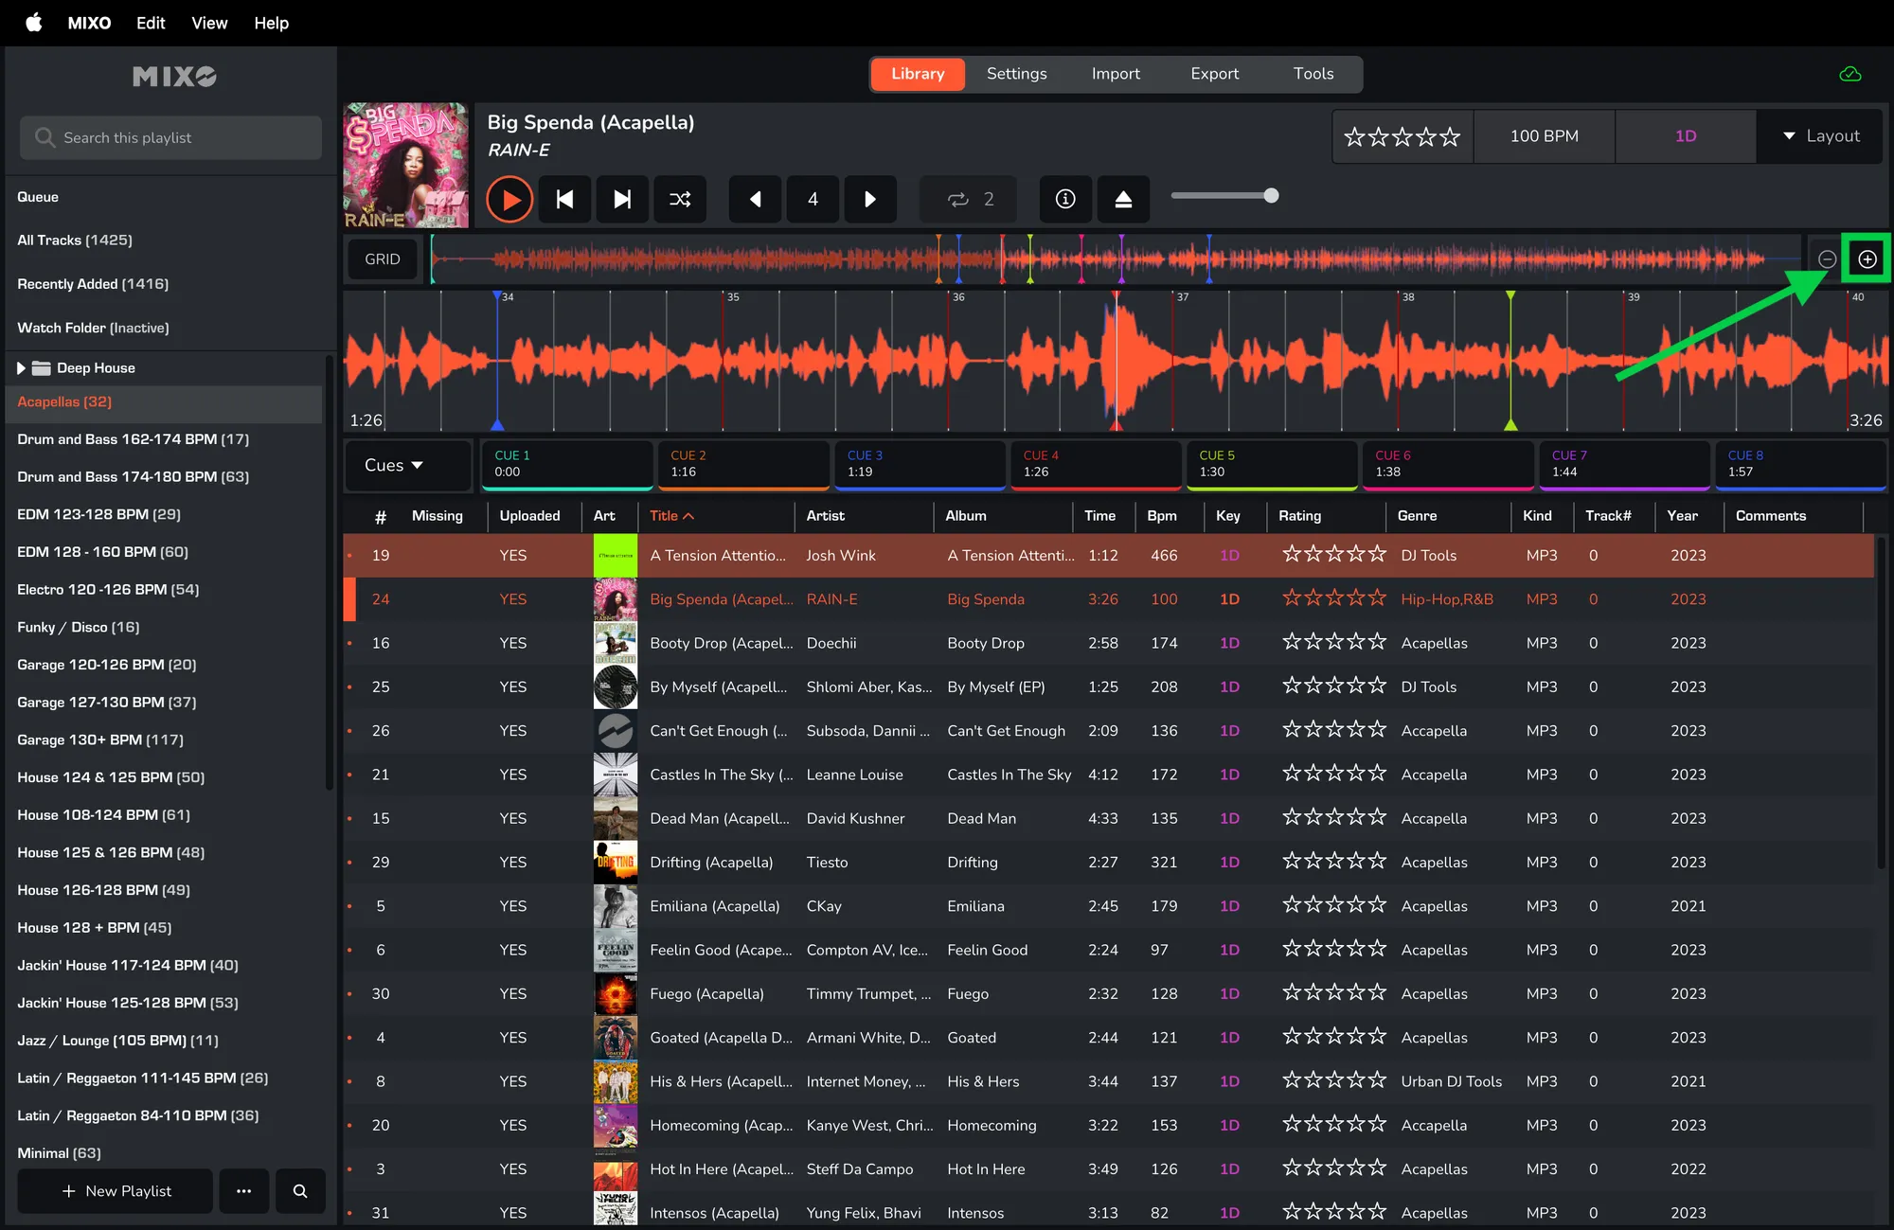Toggle shuffle playback
Viewport: 1894px width, 1230px height.
click(x=680, y=199)
